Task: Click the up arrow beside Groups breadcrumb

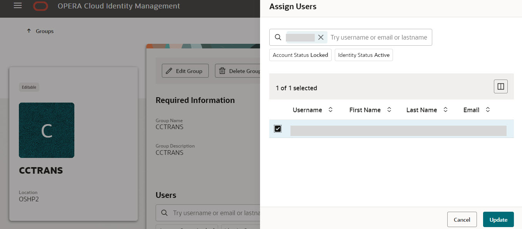Action: pos(29,31)
